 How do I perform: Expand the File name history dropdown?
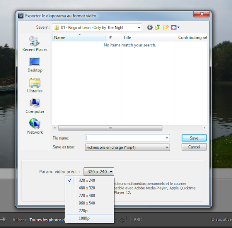click(x=167, y=138)
